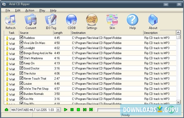This screenshot has width=184, height=118.
Task: Choose a Skin via bubbles icon
Action: [112, 20]
